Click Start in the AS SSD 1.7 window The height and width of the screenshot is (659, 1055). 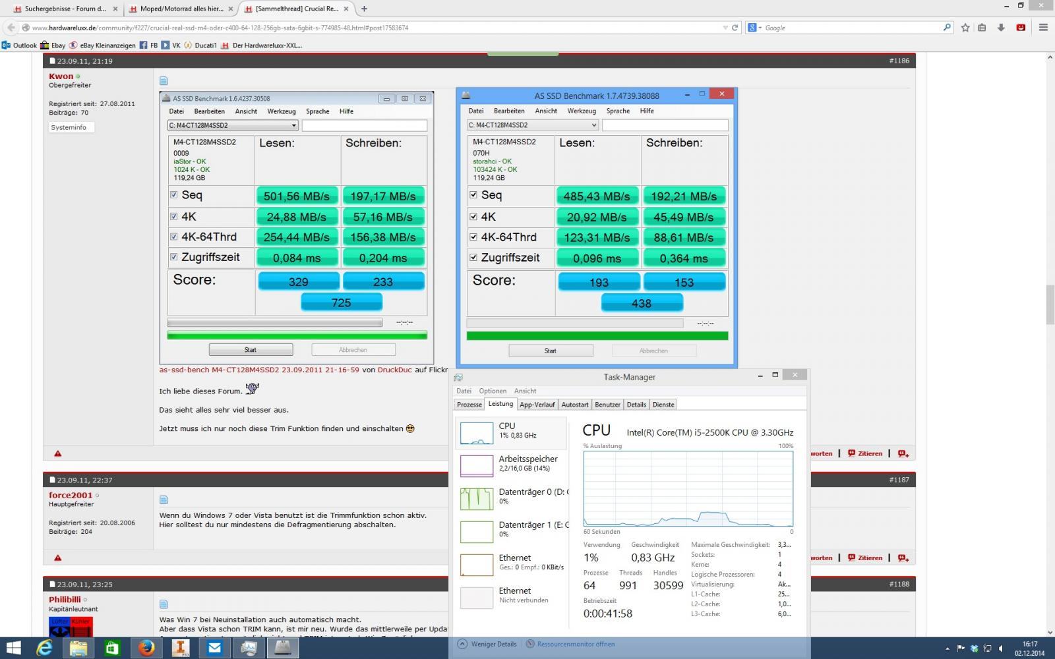click(551, 351)
